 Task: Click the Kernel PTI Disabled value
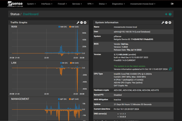(x=118, y=95)
